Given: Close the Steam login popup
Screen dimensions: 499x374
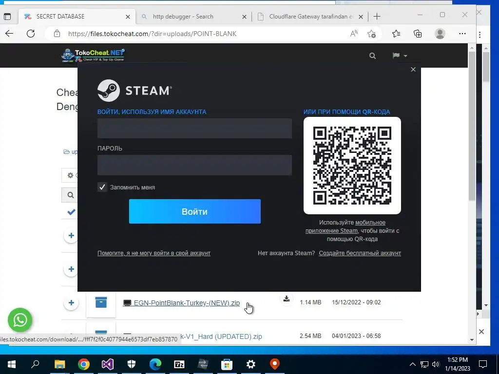Looking at the screenshot, I should (413, 69).
